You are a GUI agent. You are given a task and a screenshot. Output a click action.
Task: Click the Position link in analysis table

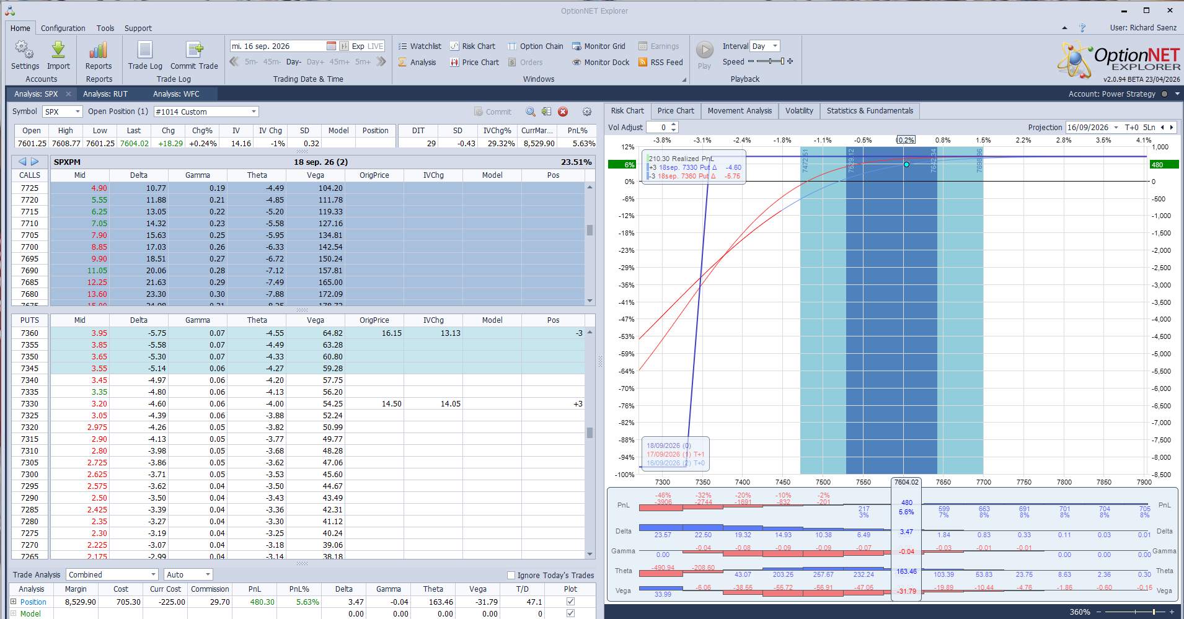[33, 602]
